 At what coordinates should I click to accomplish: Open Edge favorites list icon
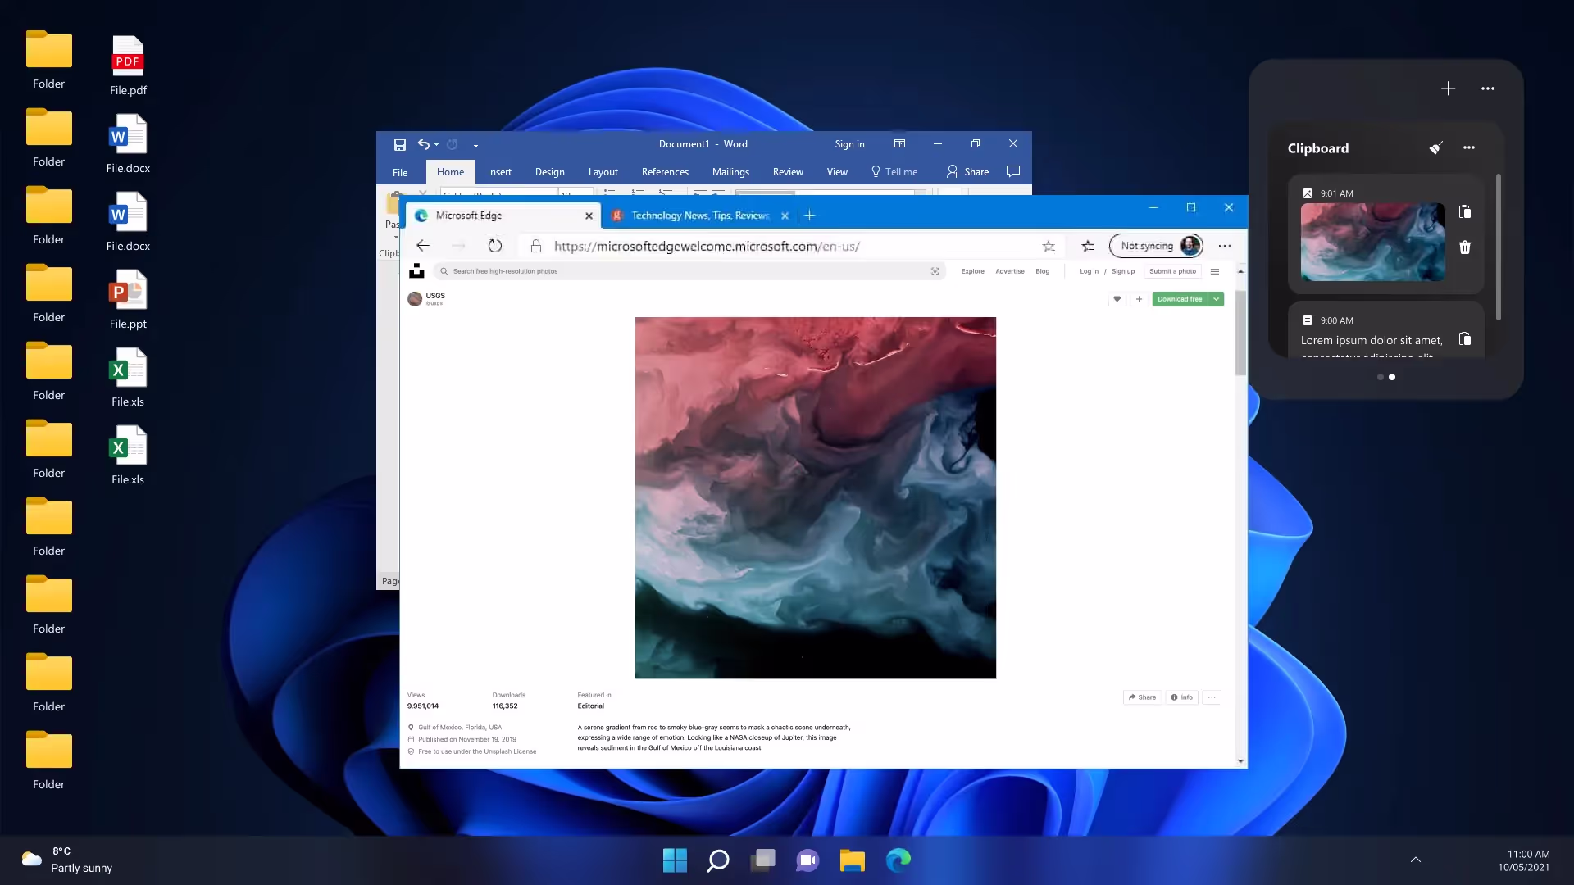(1088, 246)
